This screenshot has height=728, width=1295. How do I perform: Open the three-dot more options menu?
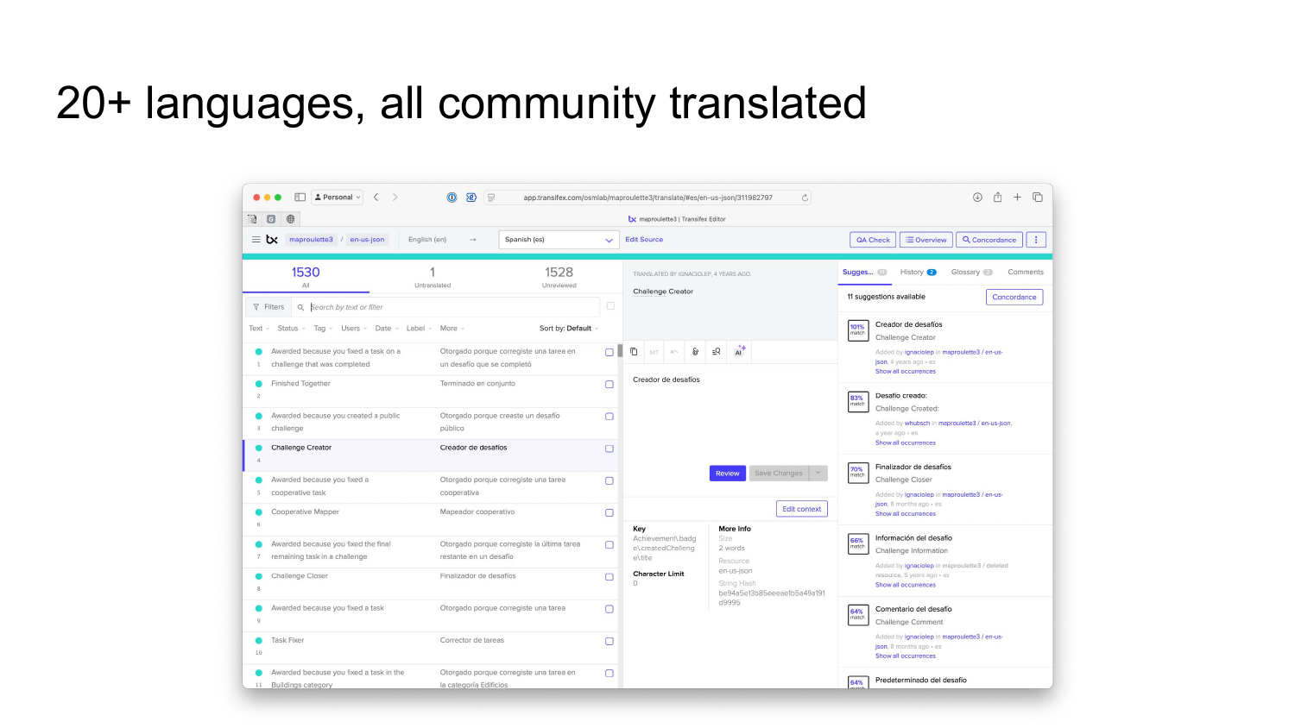(1036, 240)
